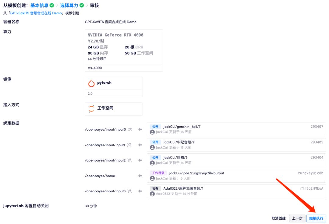
Task: Click unbind icon next to /openbayes/input/input2
Action: point(130,160)
